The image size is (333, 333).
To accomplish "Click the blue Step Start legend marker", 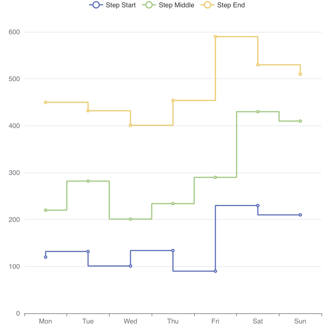I will (96, 5).
